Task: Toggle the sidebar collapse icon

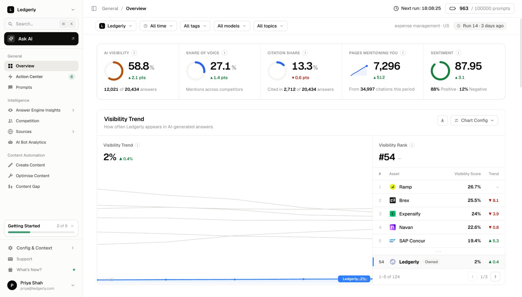Action: tap(94, 9)
